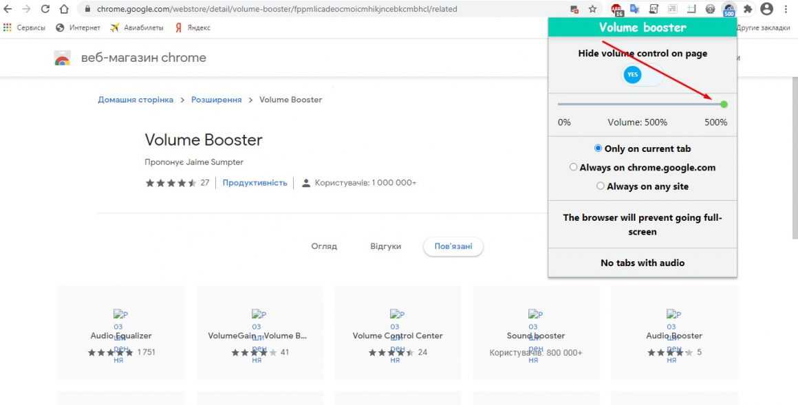Viewport: 798px width, 405px height.
Task: Reload the page with the refresh icon
Action: tap(45, 9)
